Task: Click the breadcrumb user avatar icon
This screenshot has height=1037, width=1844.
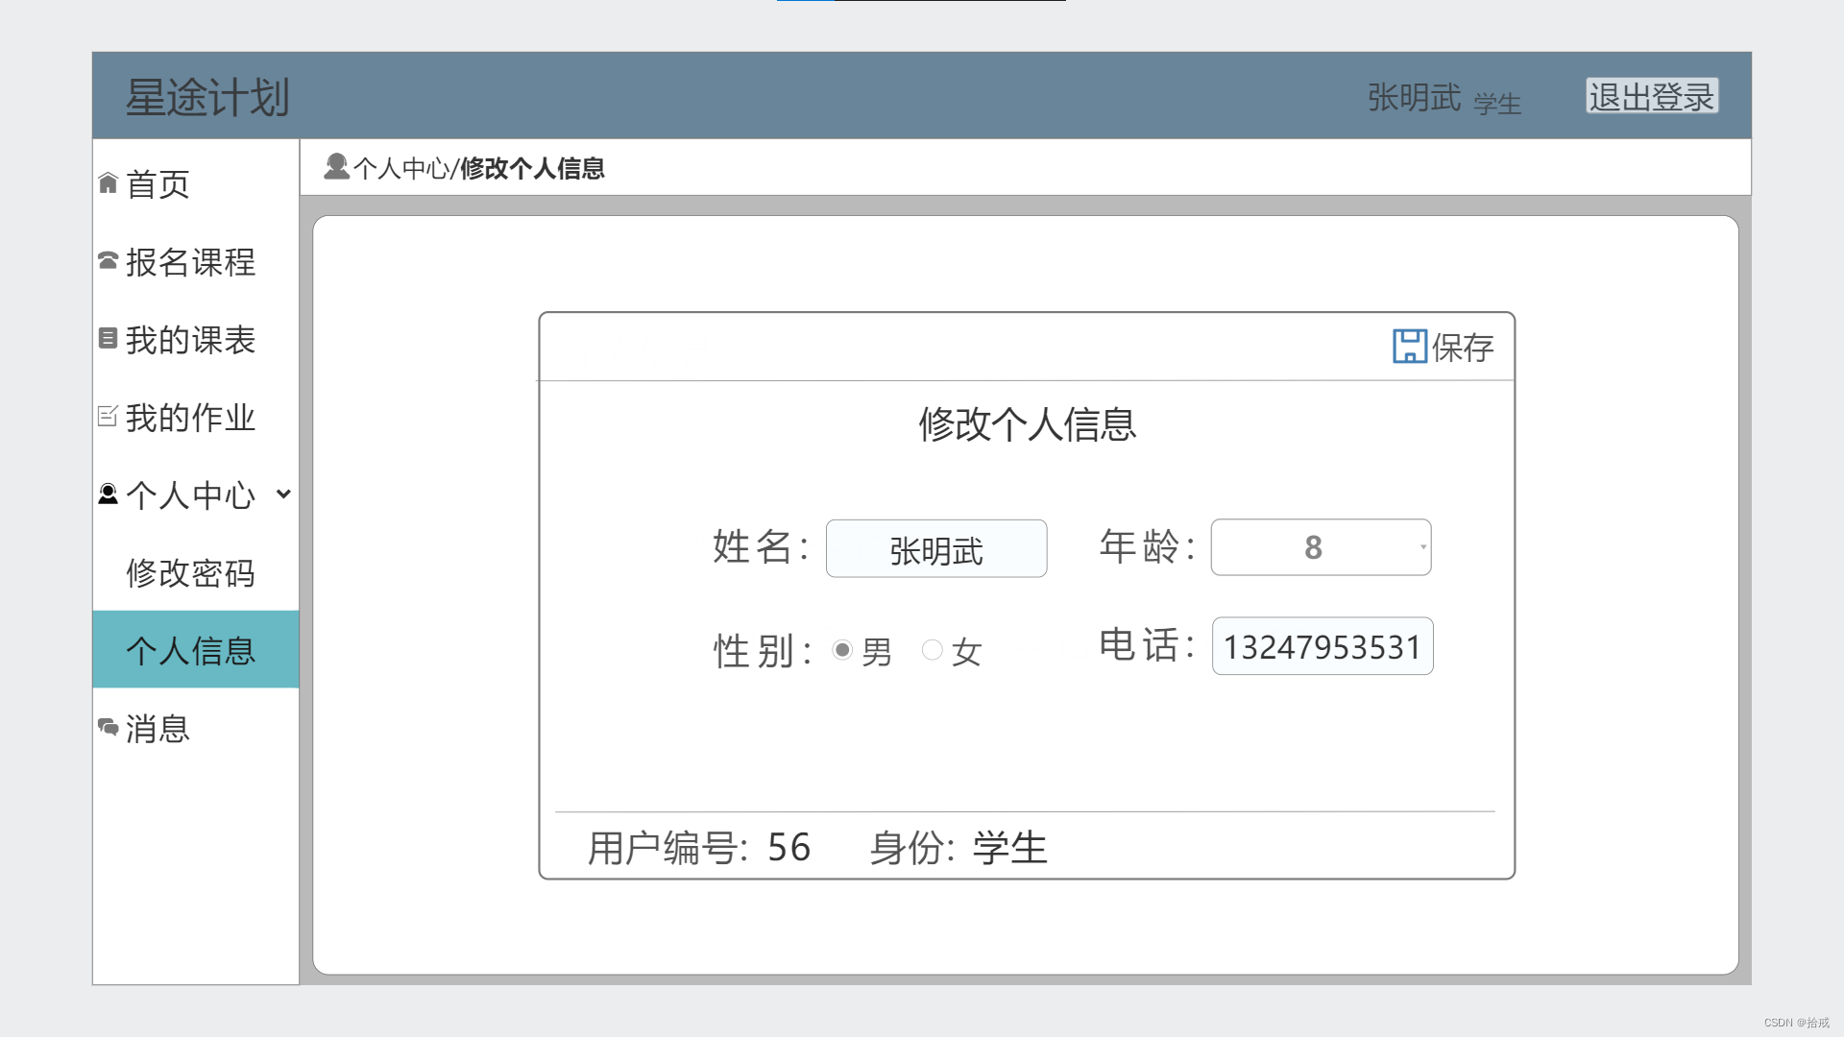Action: click(x=336, y=167)
